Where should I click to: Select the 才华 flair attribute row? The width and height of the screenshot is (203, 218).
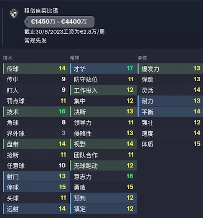click(104, 68)
